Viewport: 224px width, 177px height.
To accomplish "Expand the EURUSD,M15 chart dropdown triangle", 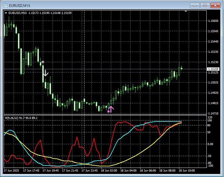I will click(6, 13).
